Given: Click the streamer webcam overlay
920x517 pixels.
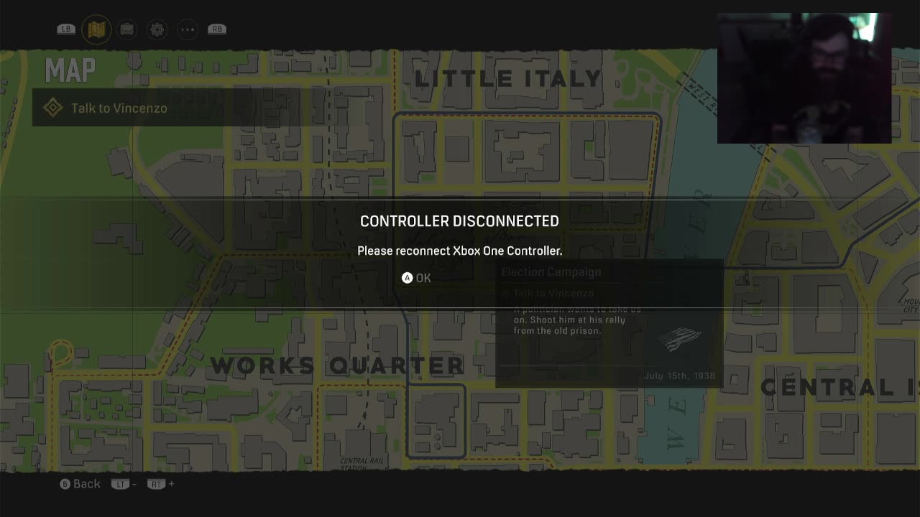Looking at the screenshot, I should (x=804, y=78).
